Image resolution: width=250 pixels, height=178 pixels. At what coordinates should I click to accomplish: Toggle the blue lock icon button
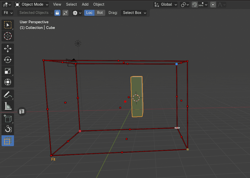tap(57, 13)
